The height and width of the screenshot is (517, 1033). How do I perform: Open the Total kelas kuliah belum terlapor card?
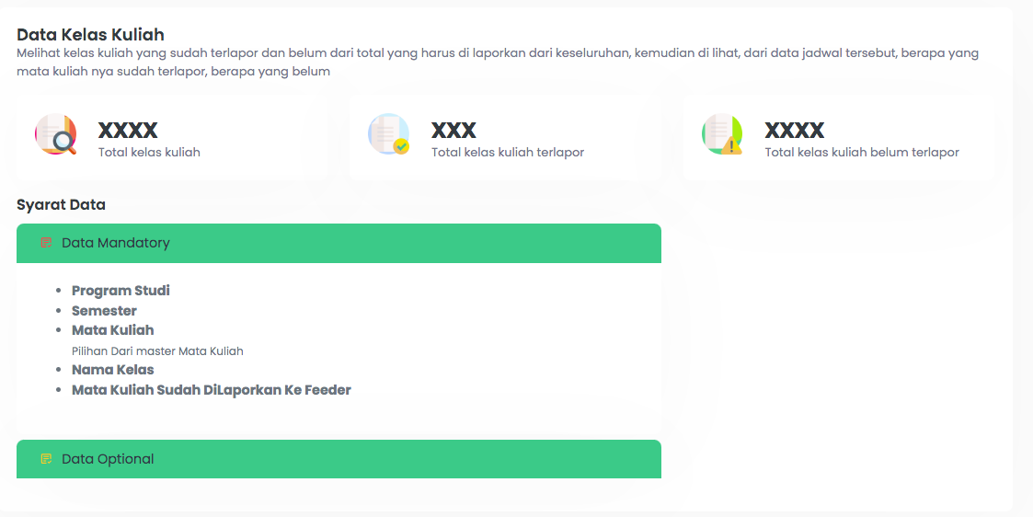tap(839, 137)
